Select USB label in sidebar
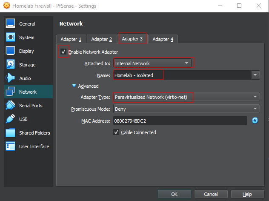 [x=23, y=119]
